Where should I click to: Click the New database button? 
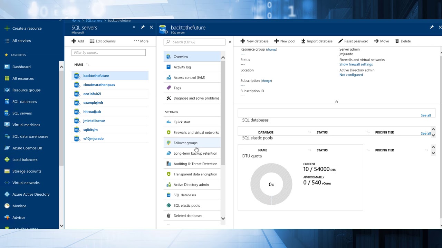click(x=254, y=41)
